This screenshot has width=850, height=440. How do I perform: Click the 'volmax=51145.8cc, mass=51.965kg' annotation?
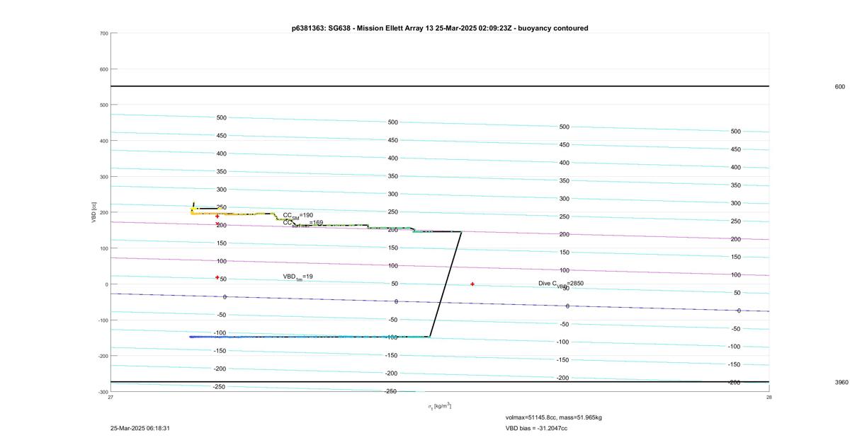554,417
